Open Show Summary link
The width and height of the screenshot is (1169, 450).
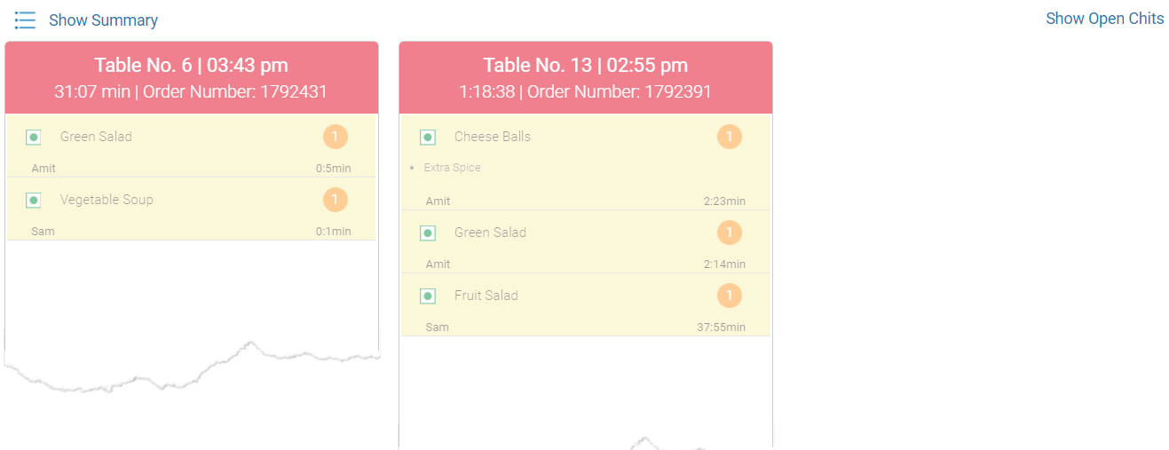click(103, 20)
